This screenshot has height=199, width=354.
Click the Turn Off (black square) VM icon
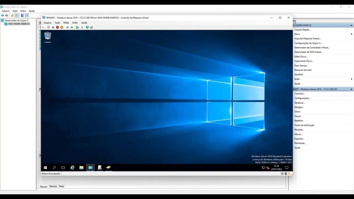click(53, 27)
